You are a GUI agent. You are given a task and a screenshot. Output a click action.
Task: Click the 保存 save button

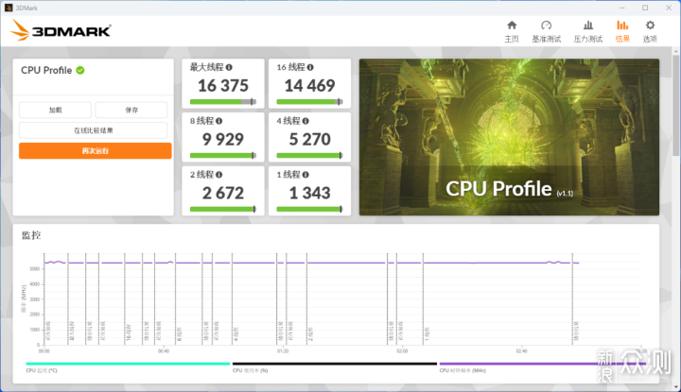pyautogui.click(x=131, y=110)
